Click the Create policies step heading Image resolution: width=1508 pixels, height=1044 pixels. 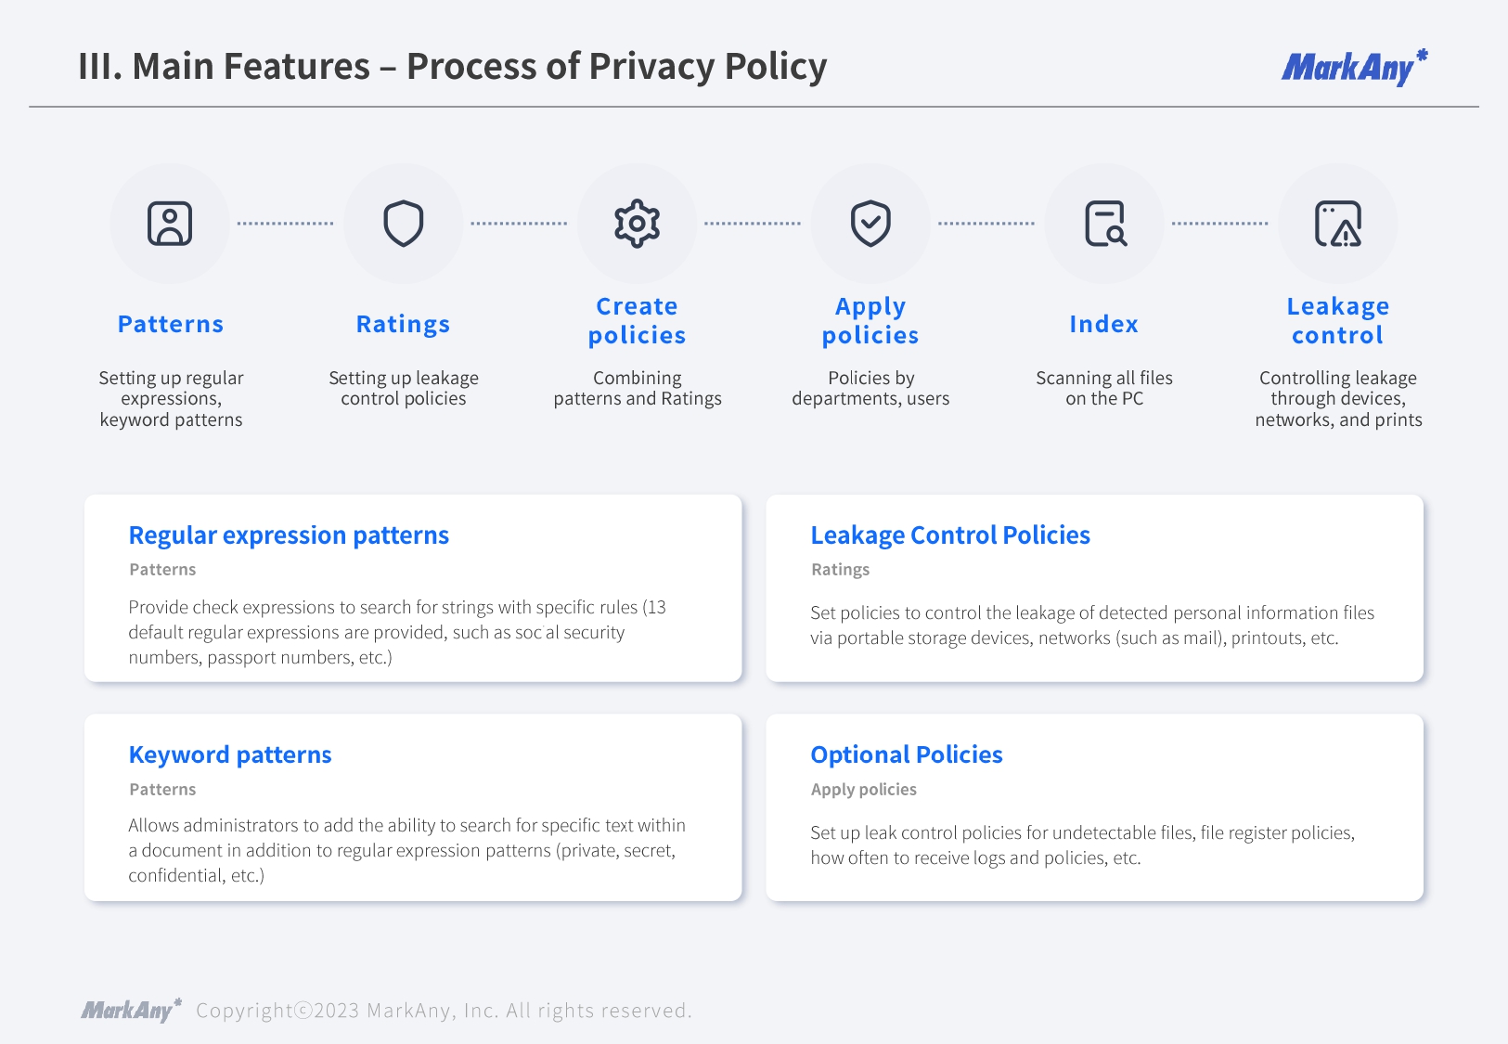638,320
